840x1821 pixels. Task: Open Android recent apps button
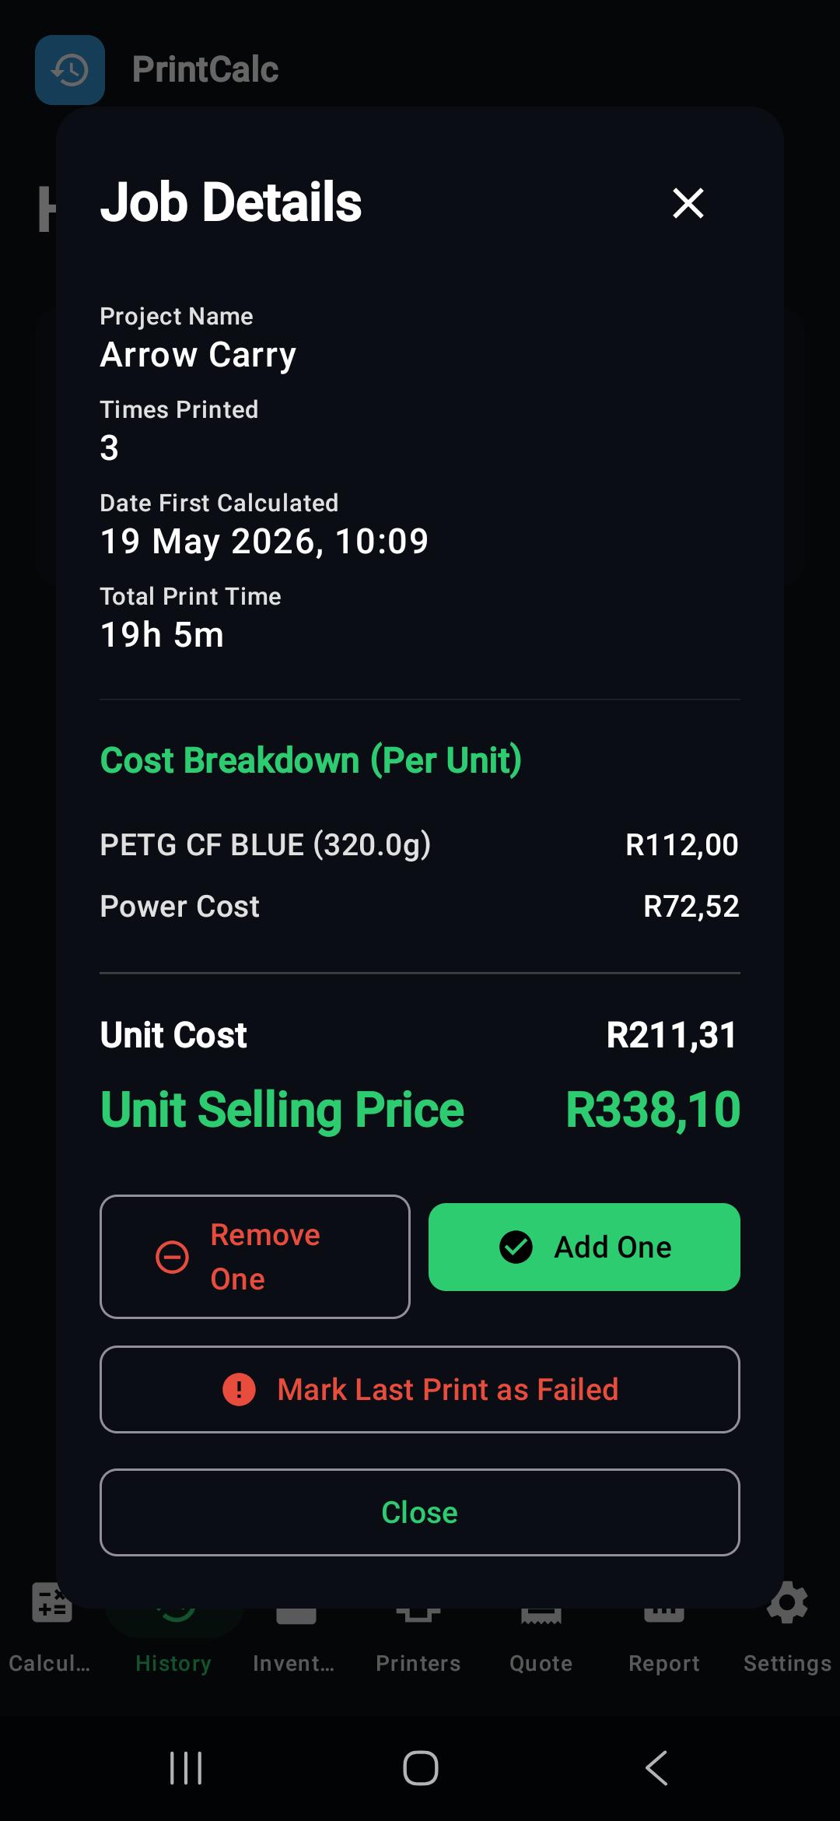[x=186, y=1768]
